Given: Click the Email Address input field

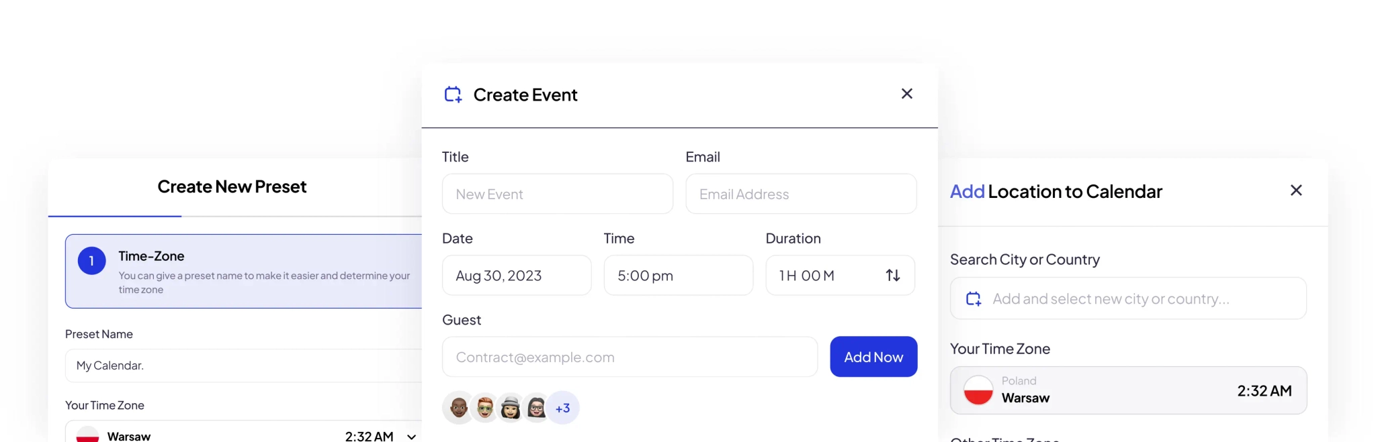Looking at the screenshot, I should click(801, 194).
